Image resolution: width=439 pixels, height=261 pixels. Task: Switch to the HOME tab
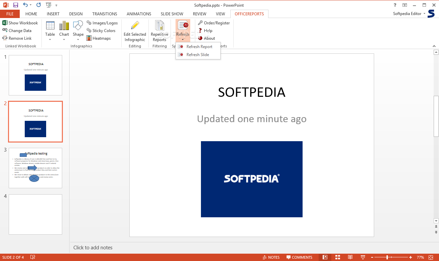coord(31,14)
